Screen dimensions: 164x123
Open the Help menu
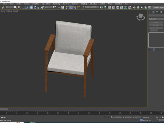(126, 4)
